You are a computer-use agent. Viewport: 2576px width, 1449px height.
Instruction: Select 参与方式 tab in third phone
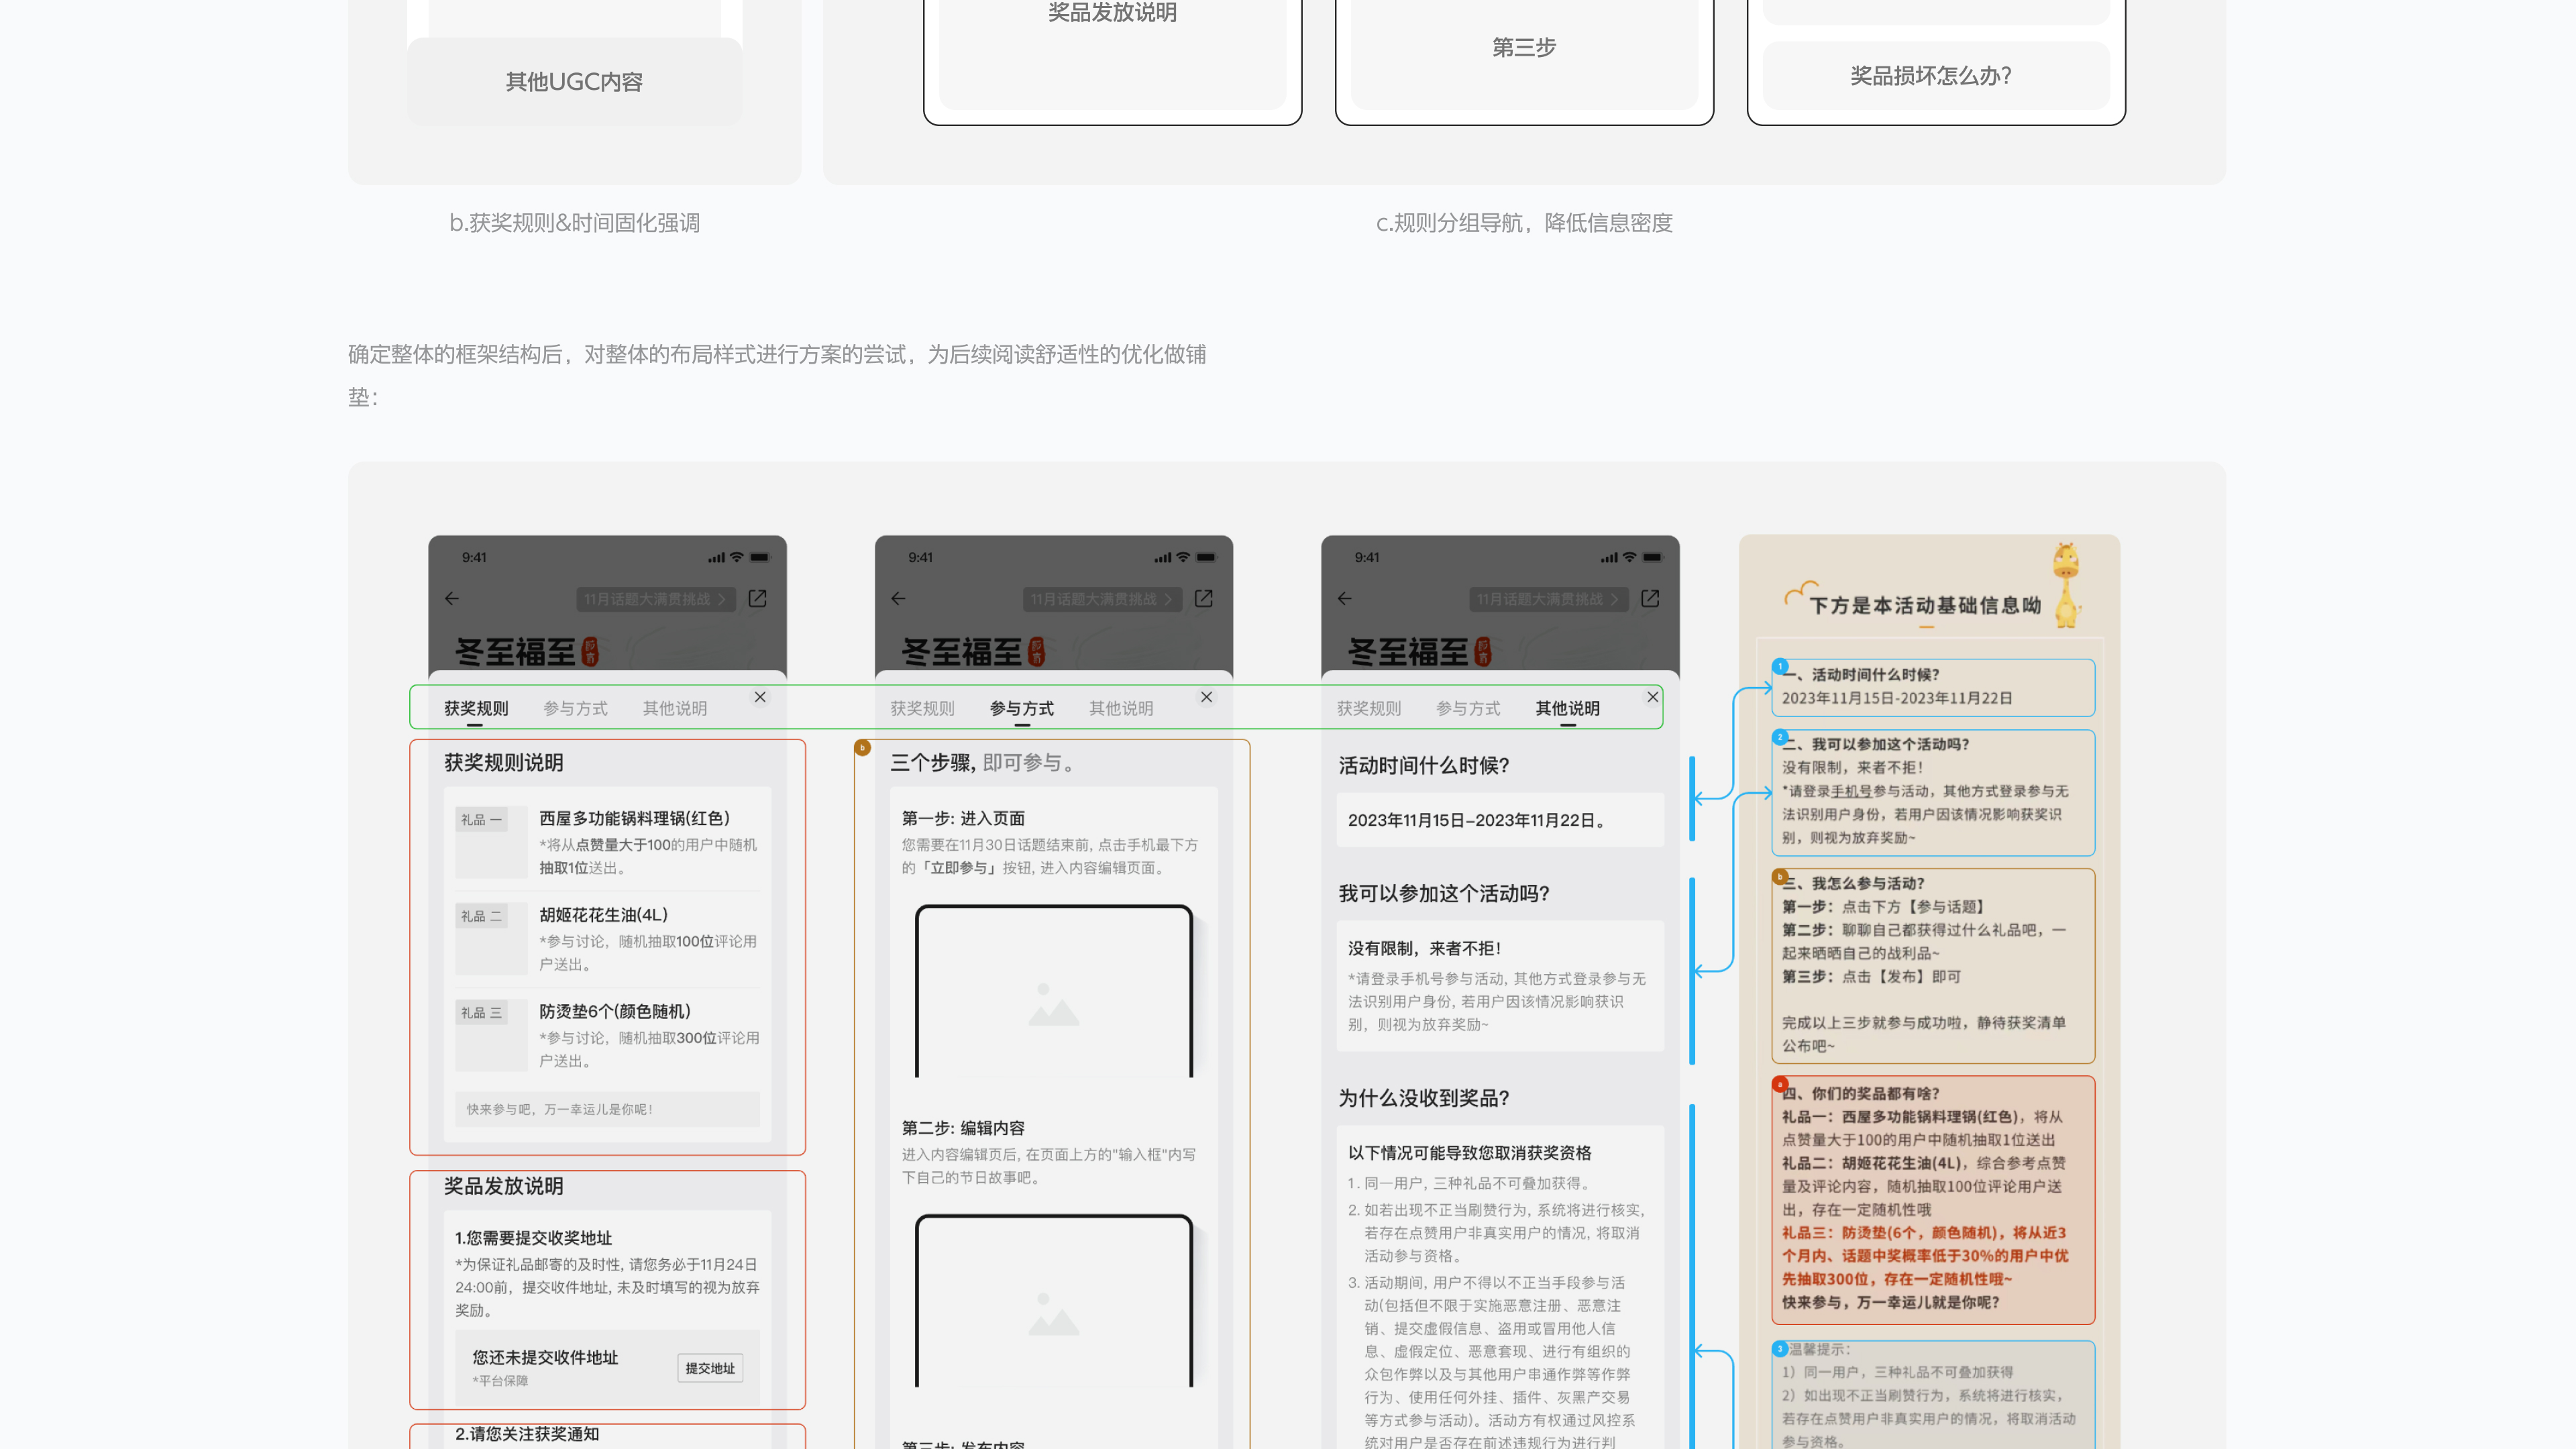click(x=1467, y=708)
